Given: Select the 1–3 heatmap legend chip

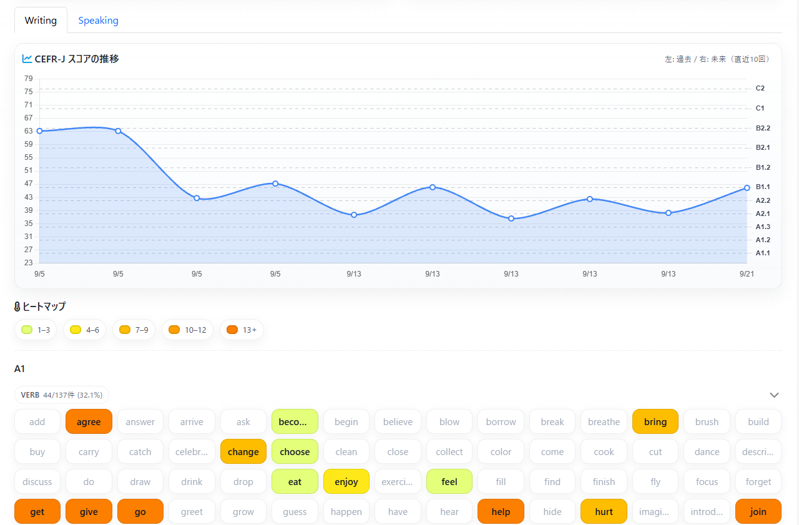Looking at the screenshot, I should tap(36, 330).
